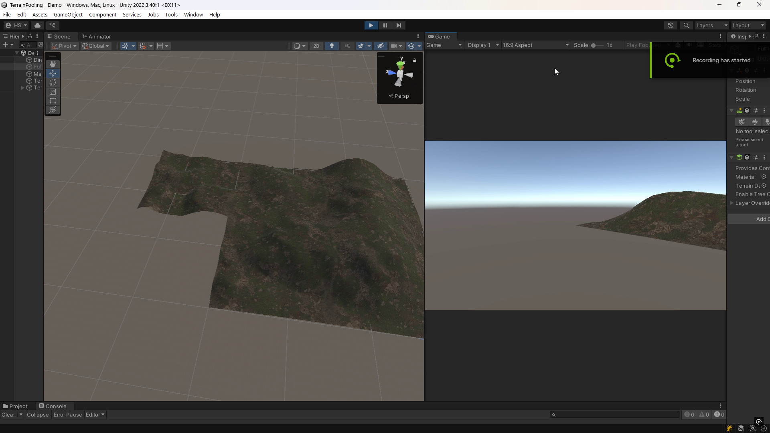The image size is (770, 433).
Task: Open Terrain Collider more options menu
Action: click(x=764, y=158)
